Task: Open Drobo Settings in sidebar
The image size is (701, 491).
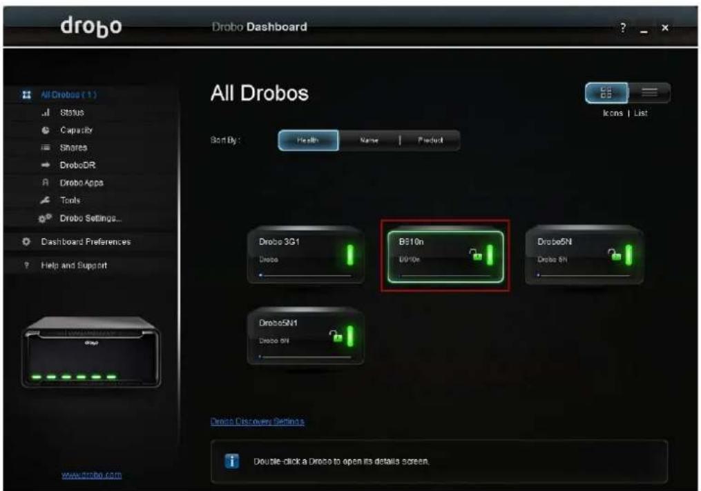Action: tap(90, 219)
